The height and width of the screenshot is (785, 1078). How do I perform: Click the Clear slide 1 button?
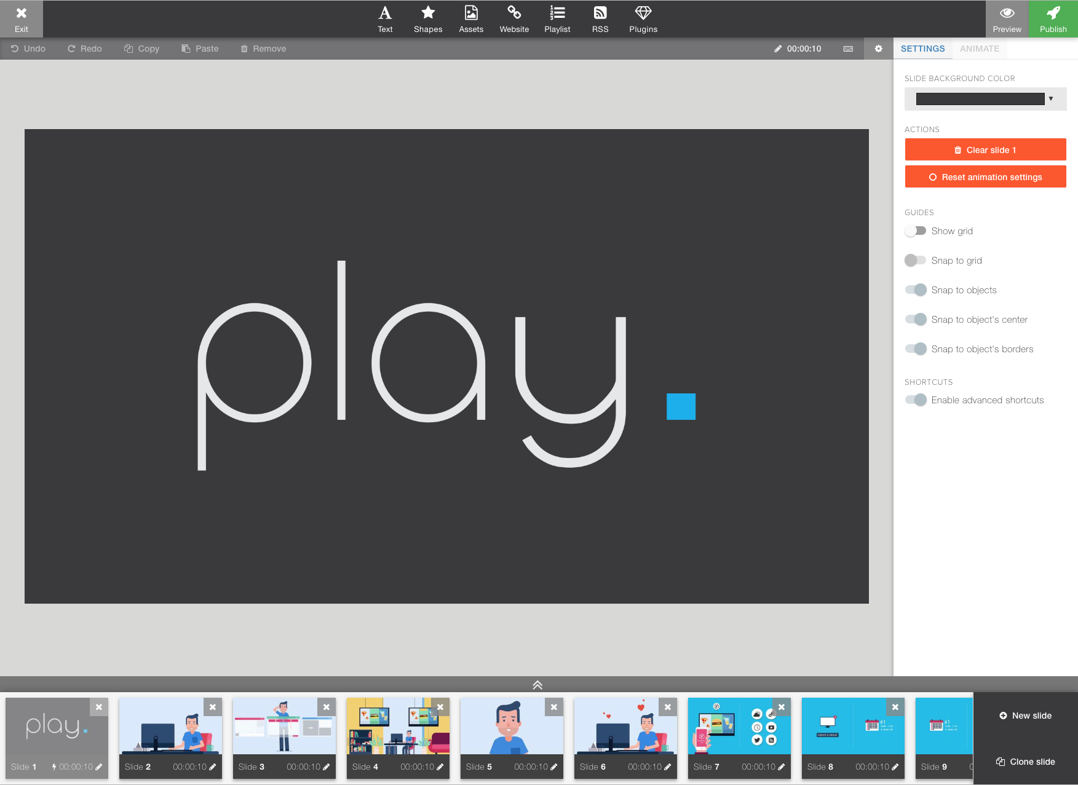pos(985,149)
